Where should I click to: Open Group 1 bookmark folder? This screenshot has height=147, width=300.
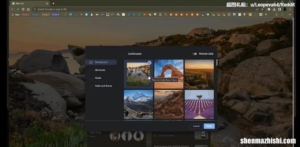pyautogui.click(x=26, y=14)
